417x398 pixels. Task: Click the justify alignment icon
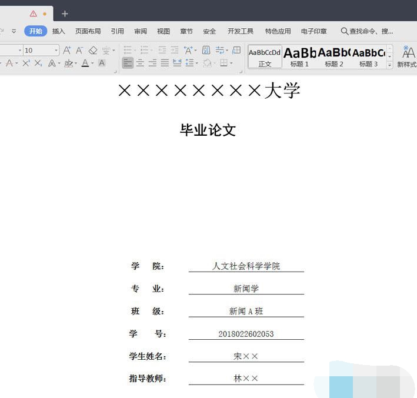165,63
